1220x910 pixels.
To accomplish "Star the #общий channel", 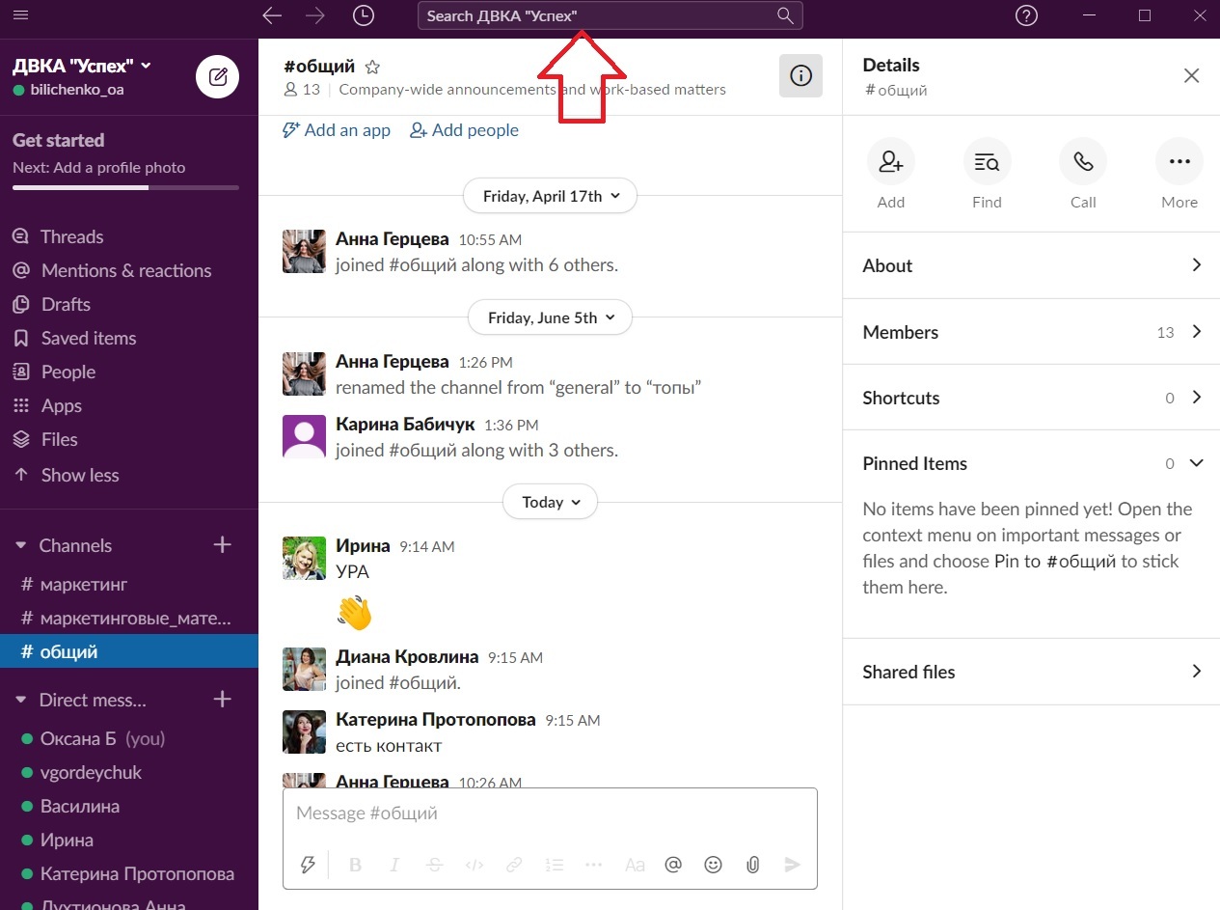I will pos(372,67).
